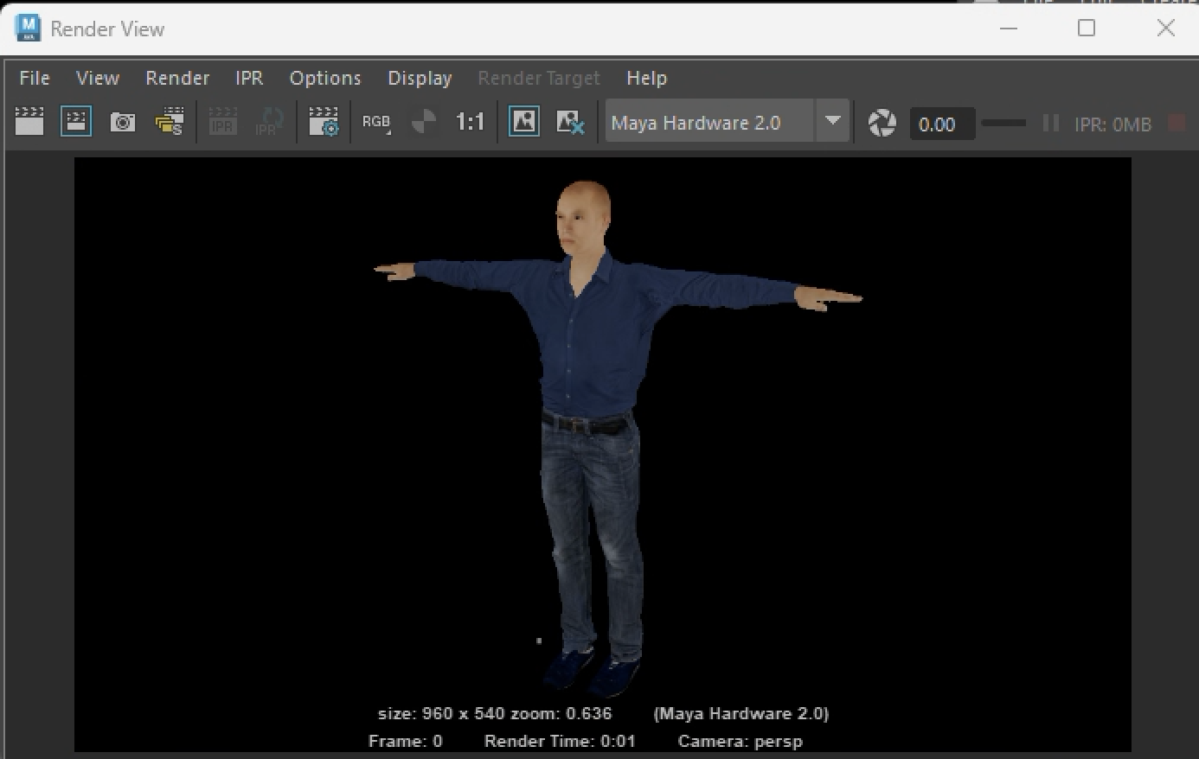
Task: Take a snapshot with the camera icon
Action: pos(123,123)
